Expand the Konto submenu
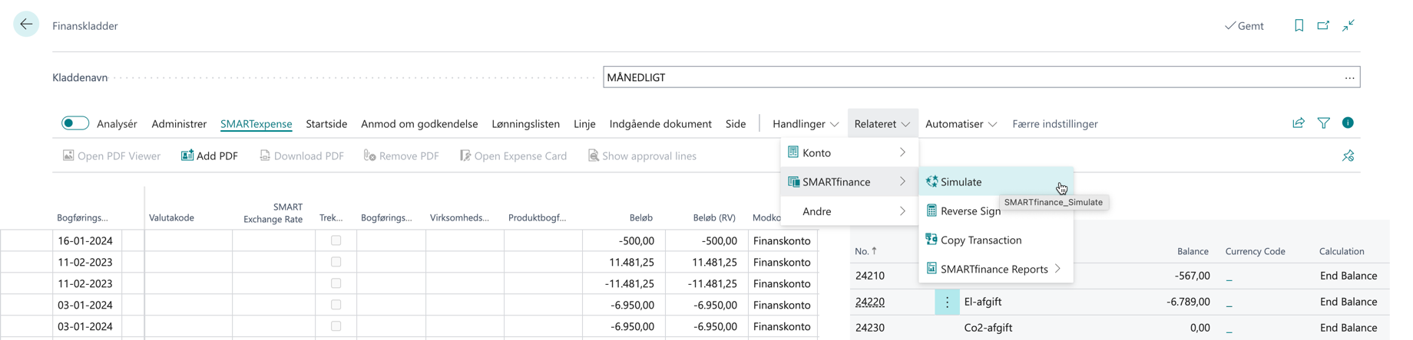The width and height of the screenshot is (1413, 340). 848,153
